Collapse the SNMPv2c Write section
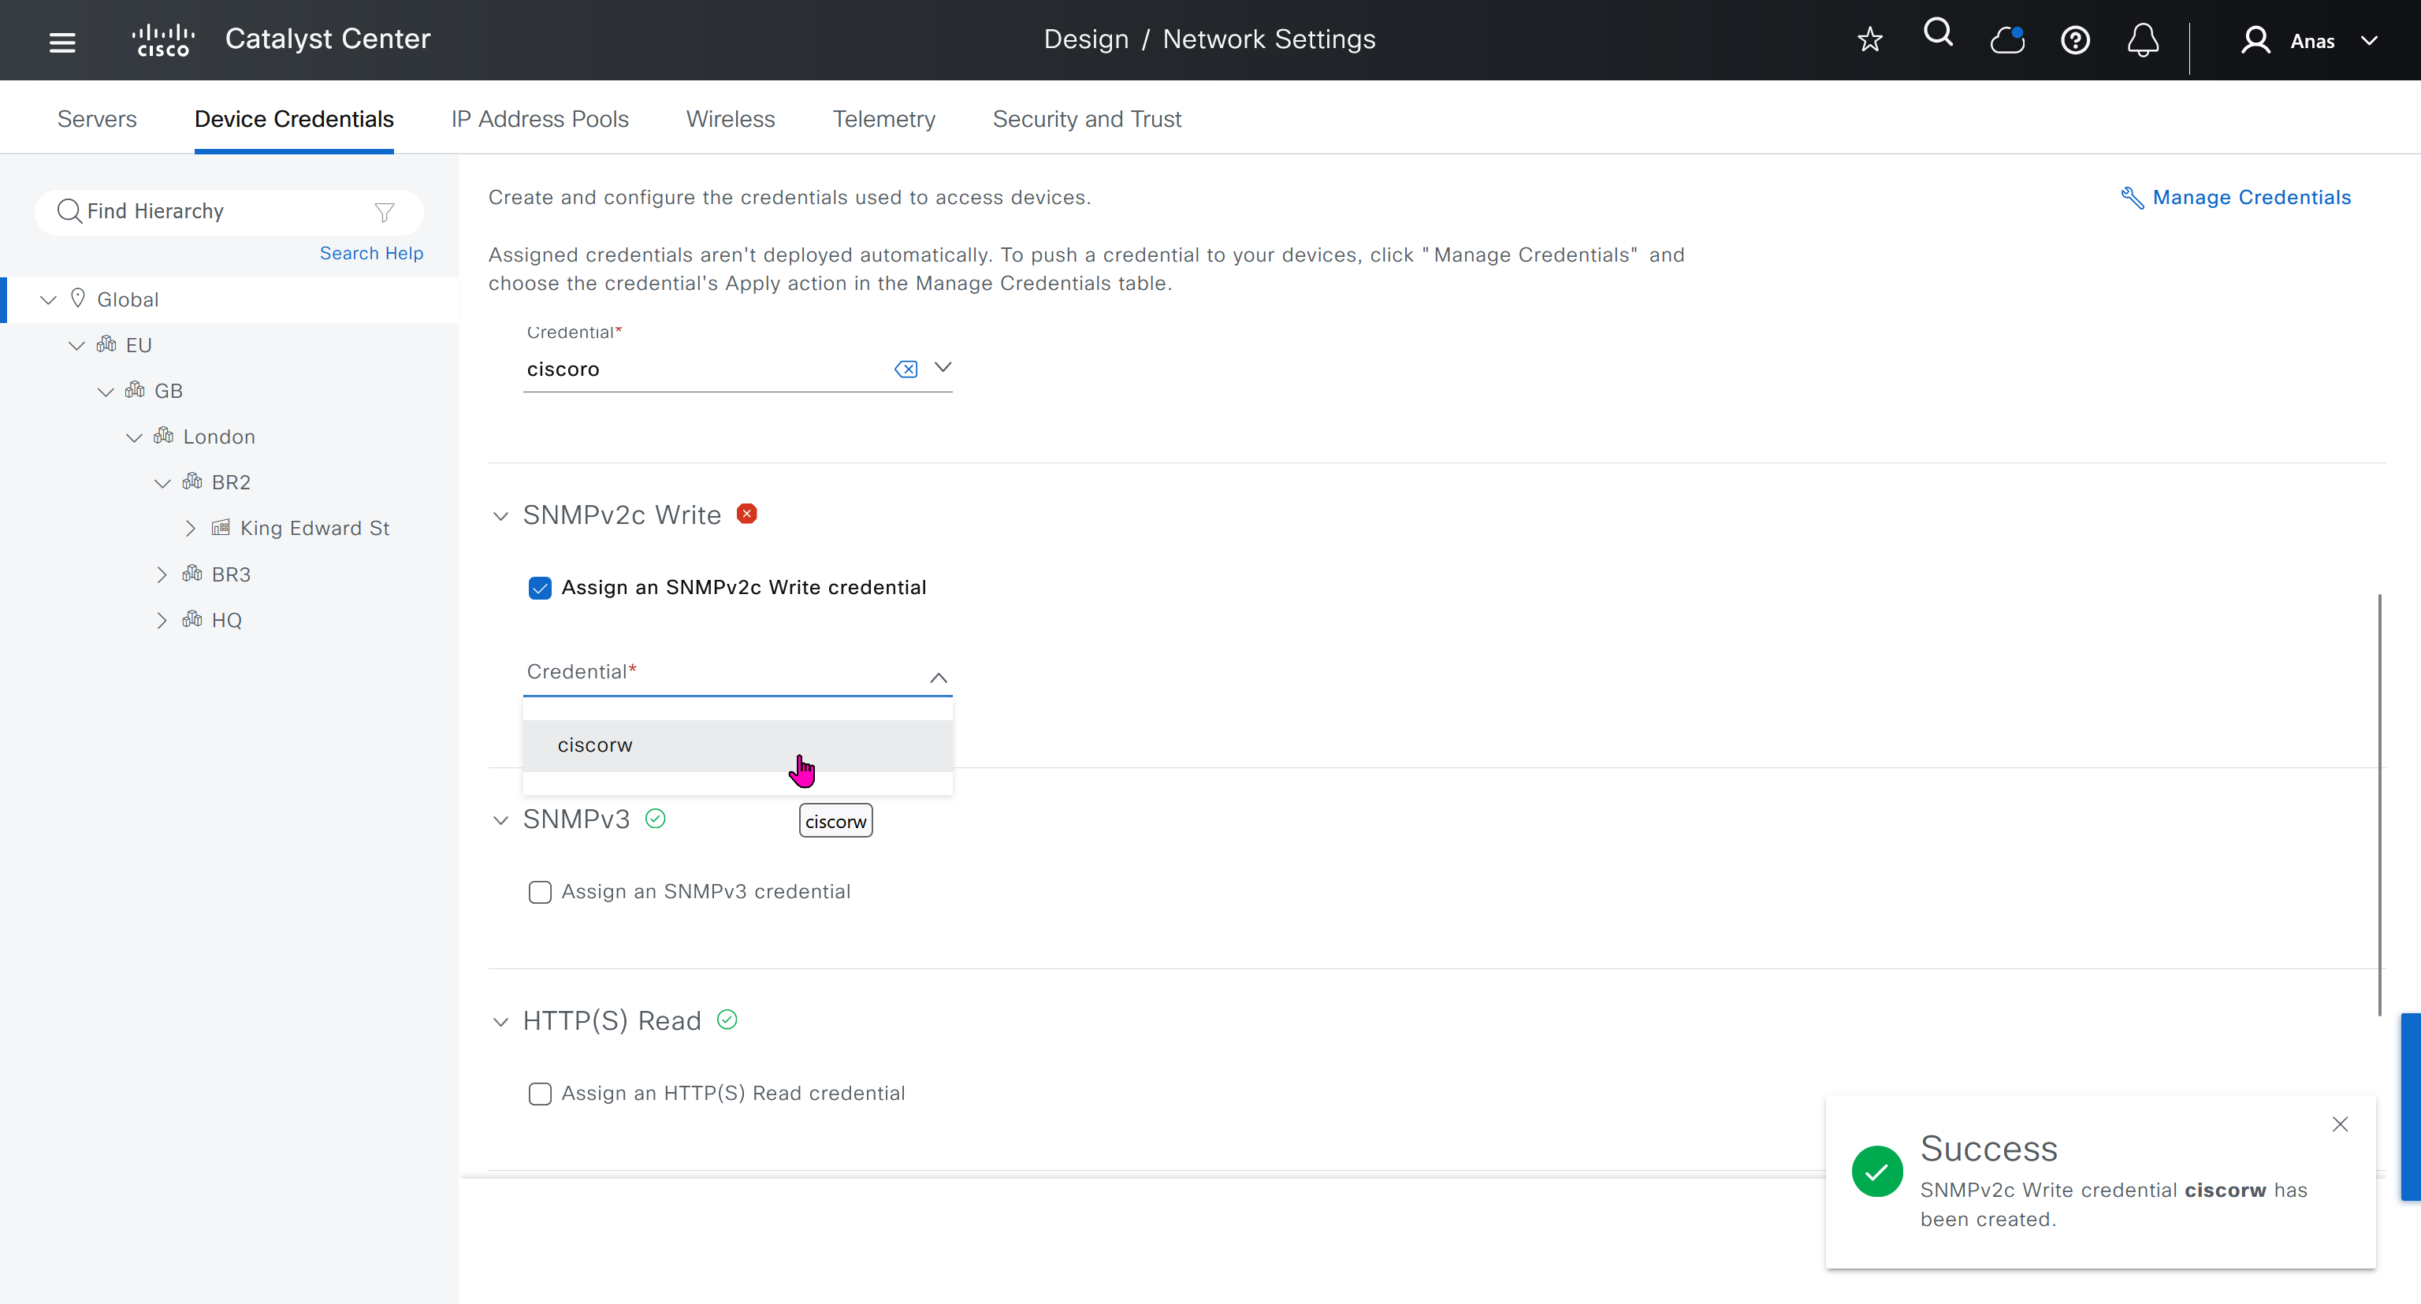This screenshot has width=2421, height=1304. [501, 516]
